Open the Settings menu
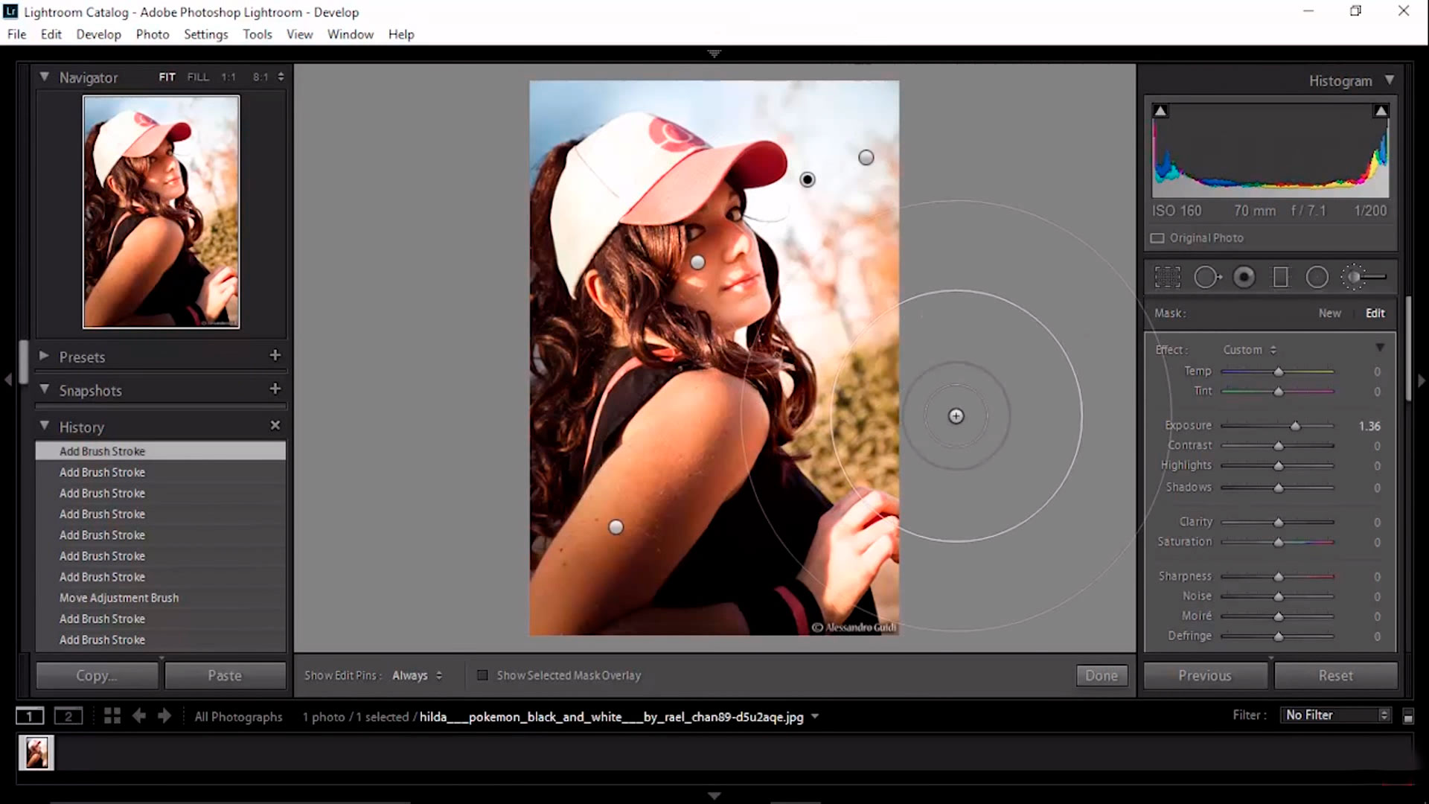The height and width of the screenshot is (804, 1429). (x=205, y=34)
